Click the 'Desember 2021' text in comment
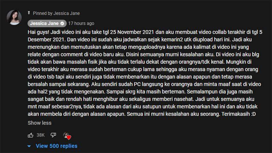This screenshot has width=272, height=153. click(46, 39)
